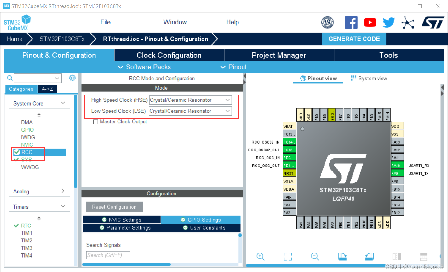Select the Categories tab
Screen dimensions: 448x272
click(x=21, y=89)
